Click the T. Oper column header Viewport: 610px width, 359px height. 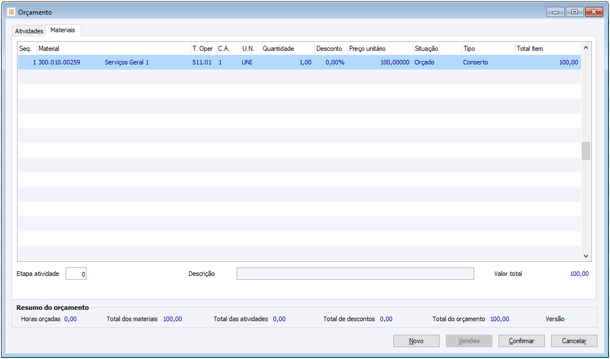tap(204, 49)
